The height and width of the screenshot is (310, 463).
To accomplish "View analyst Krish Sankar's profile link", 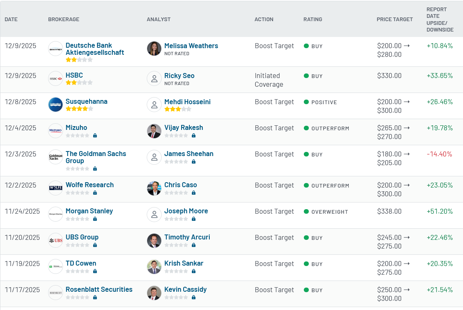I will click(184, 263).
